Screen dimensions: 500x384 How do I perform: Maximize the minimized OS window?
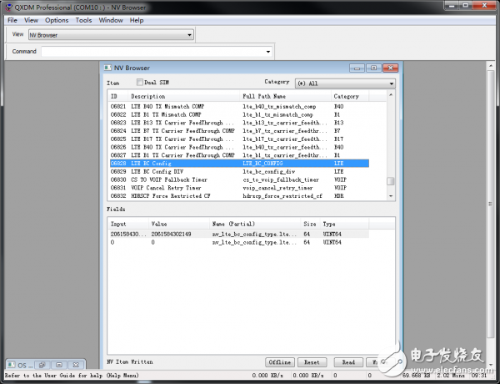point(59,365)
